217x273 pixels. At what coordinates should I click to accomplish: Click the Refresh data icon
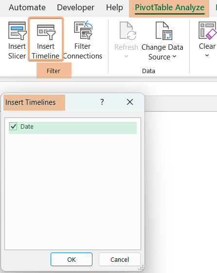128,31
